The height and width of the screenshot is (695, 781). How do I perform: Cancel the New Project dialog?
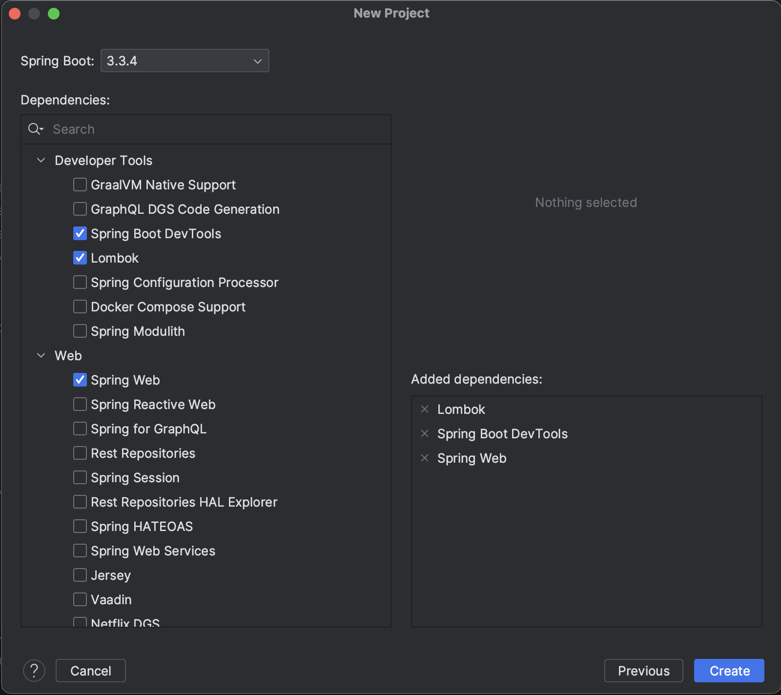coord(91,671)
